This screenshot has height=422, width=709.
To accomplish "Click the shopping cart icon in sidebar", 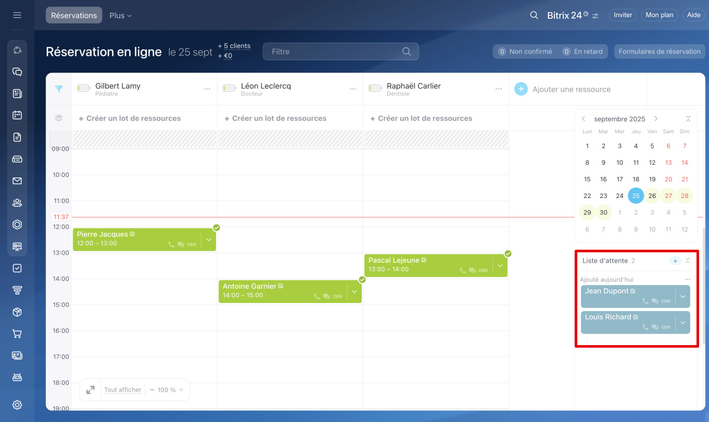I will coord(17,334).
